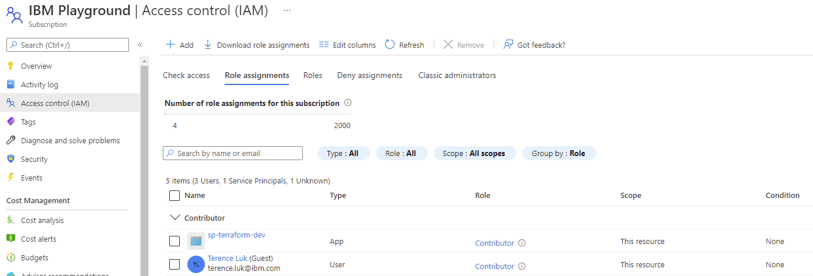The width and height of the screenshot is (813, 276).
Task: Toggle the select-all checkbox in Name header
Action: point(175,196)
